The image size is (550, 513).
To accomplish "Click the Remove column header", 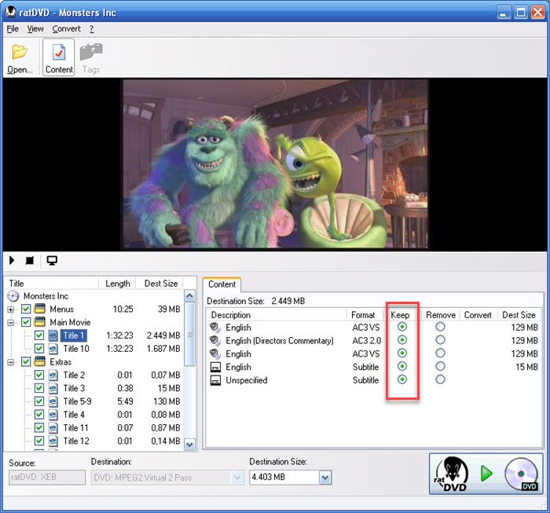I will click(x=441, y=315).
